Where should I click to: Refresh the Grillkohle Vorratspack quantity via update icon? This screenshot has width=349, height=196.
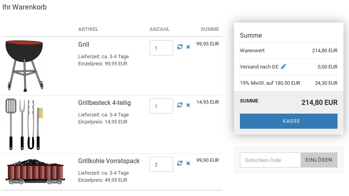pos(180,163)
